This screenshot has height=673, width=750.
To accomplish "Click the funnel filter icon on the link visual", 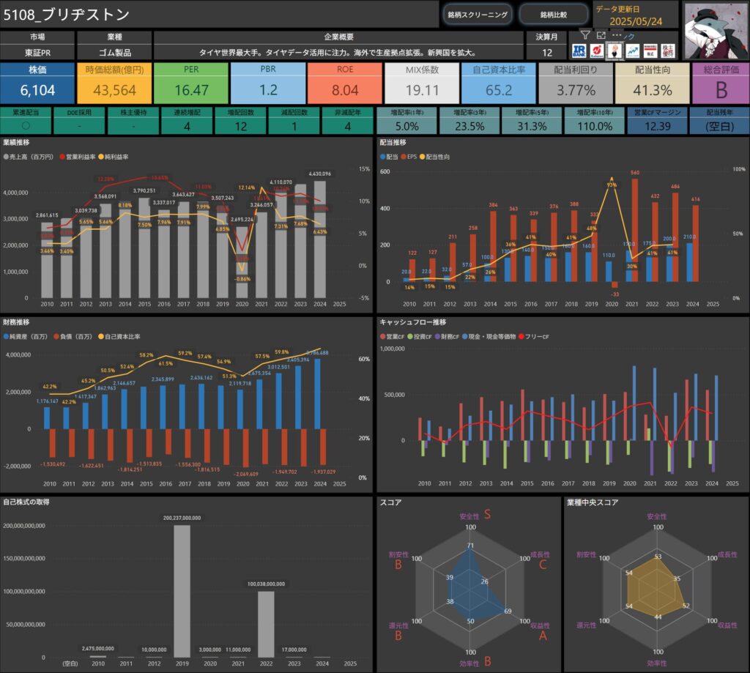I will point(585,35).
